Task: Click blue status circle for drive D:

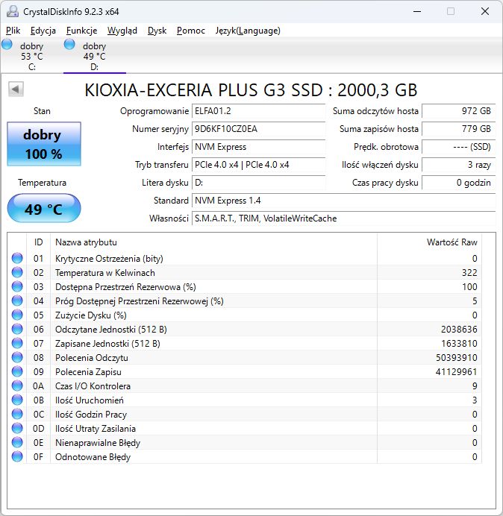Action: (x=69, y=44)
